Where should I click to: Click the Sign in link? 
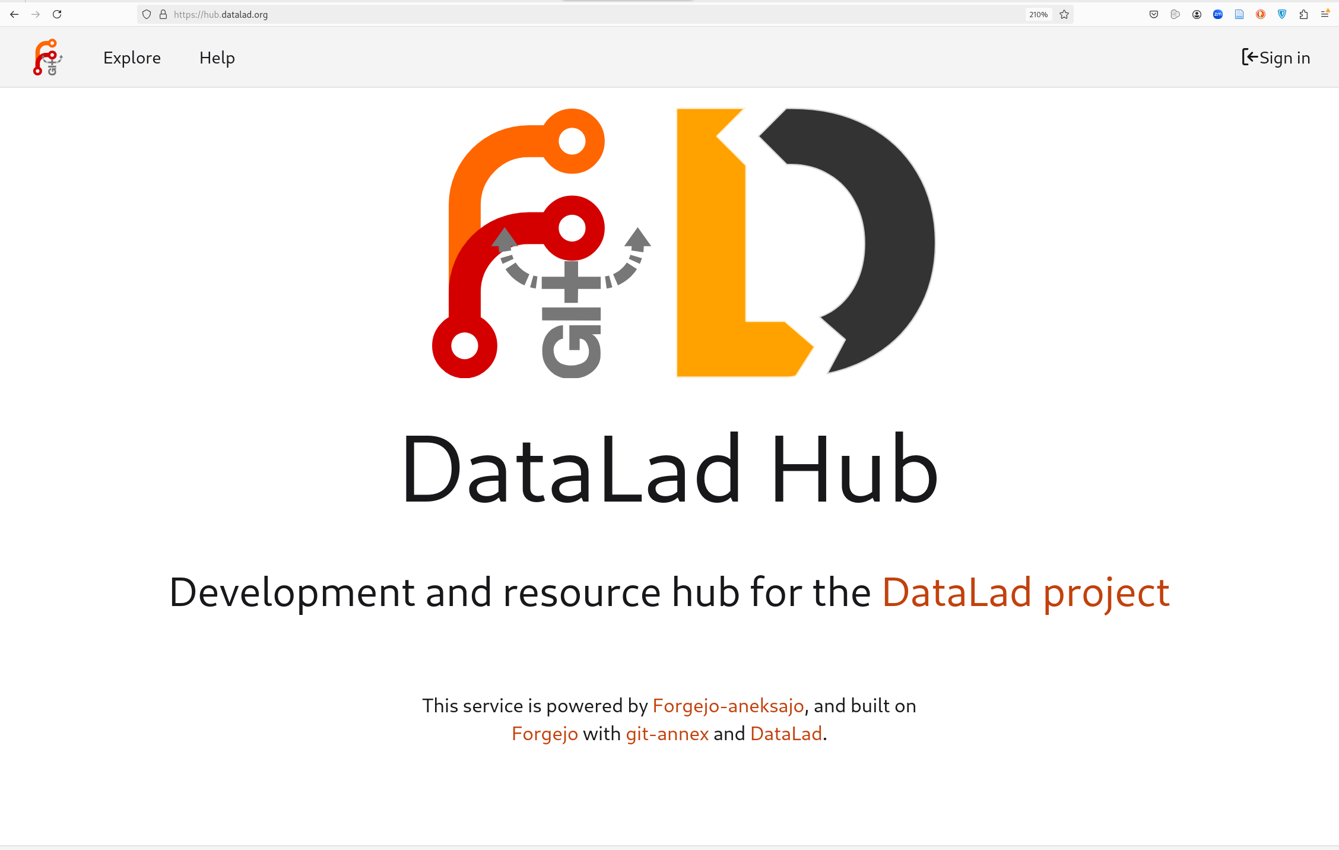click(1275, 58)
